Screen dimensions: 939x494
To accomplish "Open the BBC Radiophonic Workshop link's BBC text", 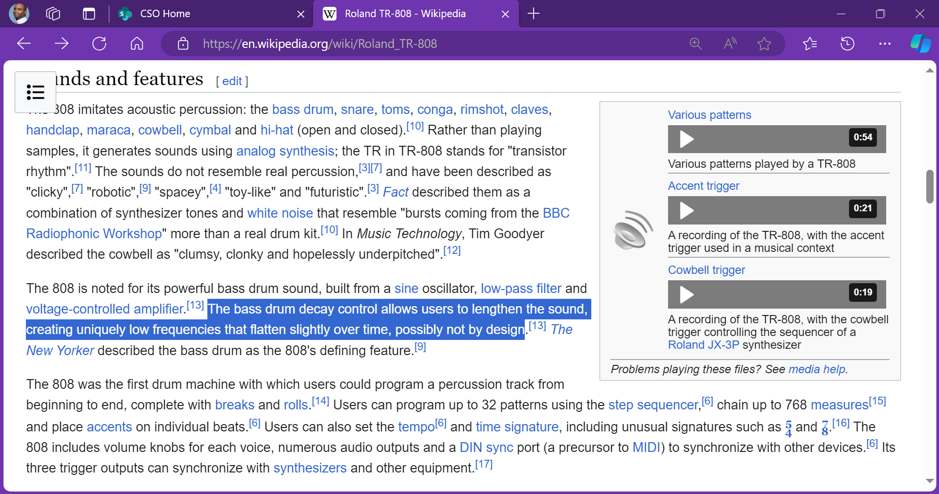I will coord(556,213).
